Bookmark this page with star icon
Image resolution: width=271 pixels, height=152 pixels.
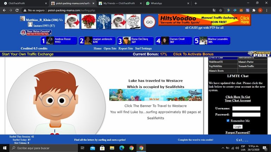221,10
